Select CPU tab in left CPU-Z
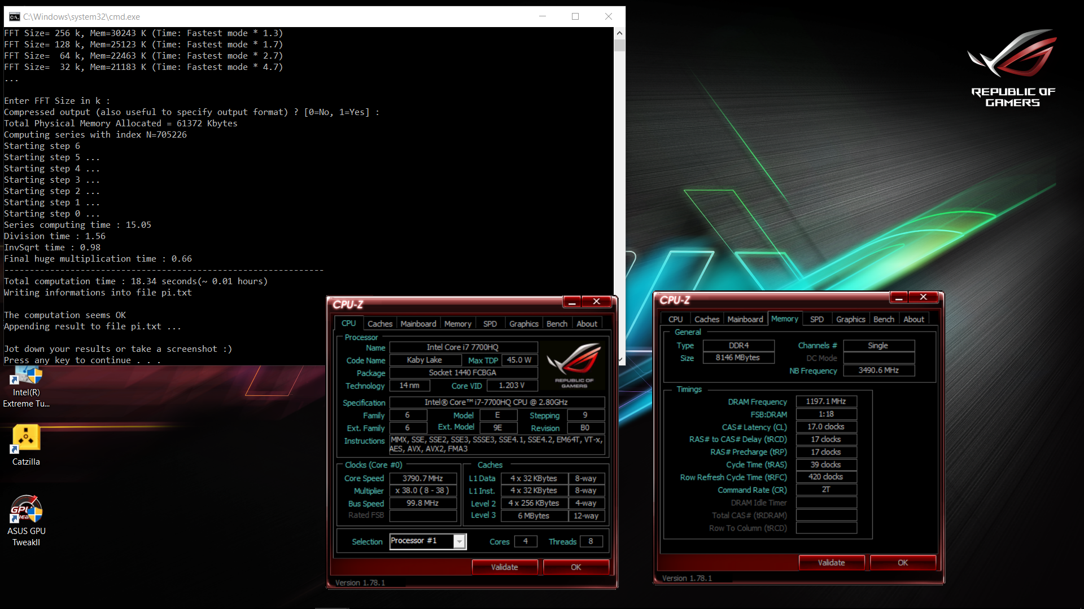The image size is (1084, 609). point(348,323)
